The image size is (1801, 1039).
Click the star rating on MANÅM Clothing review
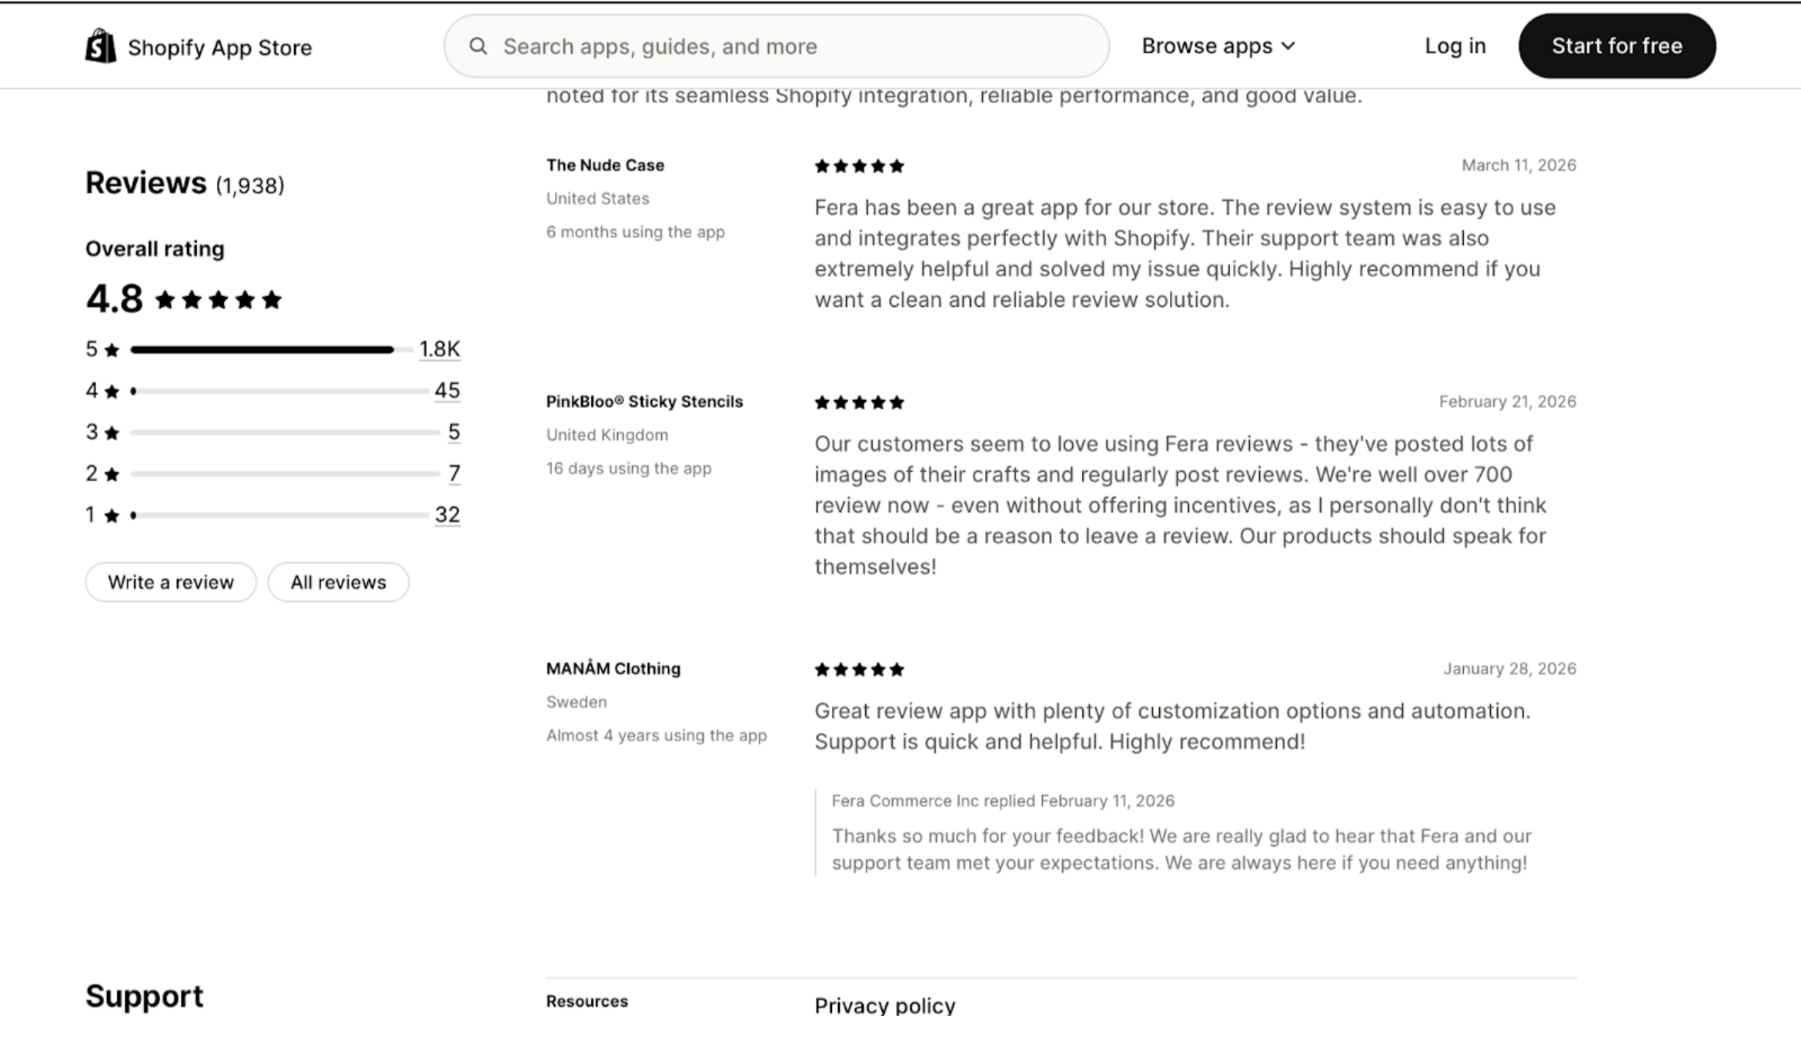click(x=859, y=670)
